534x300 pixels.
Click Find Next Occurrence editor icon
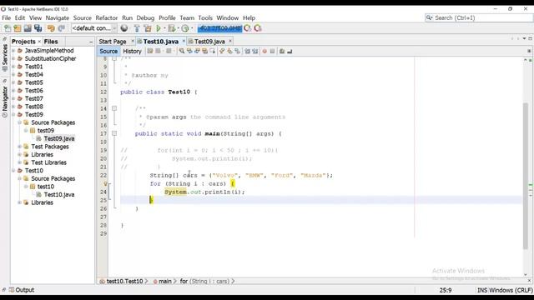coord(197,51)
